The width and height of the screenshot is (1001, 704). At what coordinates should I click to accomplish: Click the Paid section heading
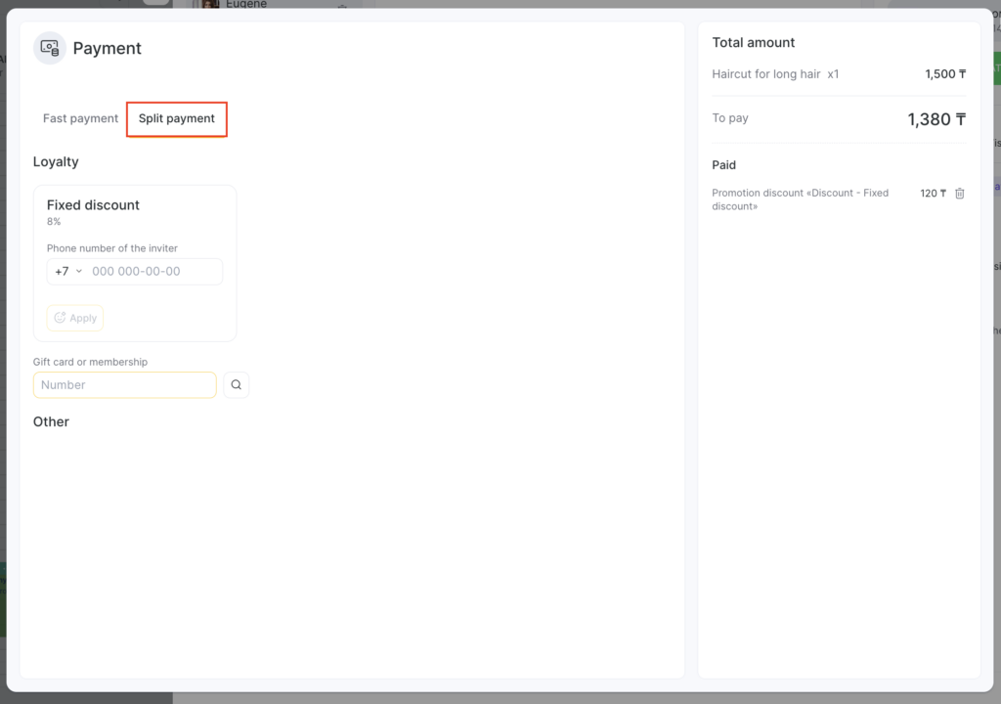click(723, 165)
